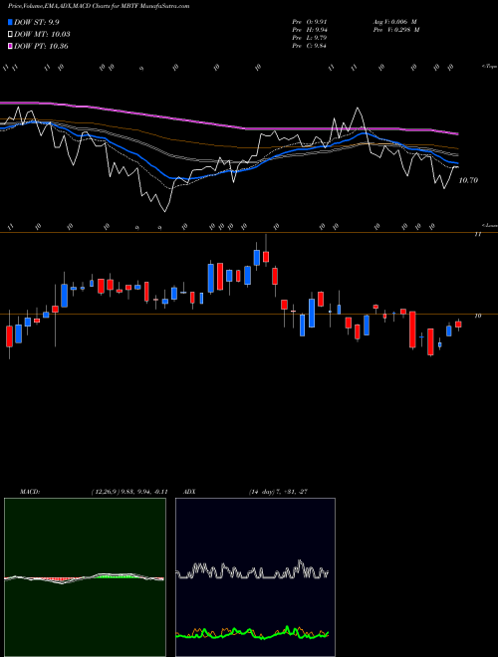Select the 'DOW ST: 9.9' legend label

38,23
